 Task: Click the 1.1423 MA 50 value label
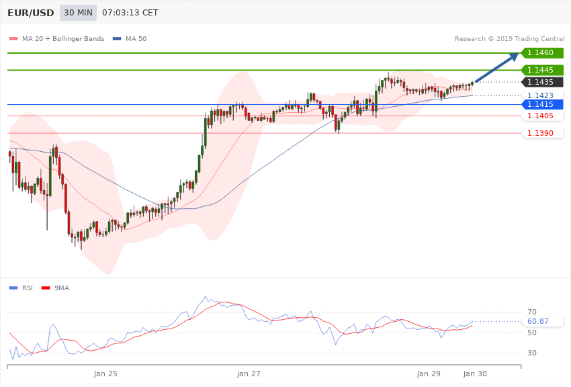[542, 95]
